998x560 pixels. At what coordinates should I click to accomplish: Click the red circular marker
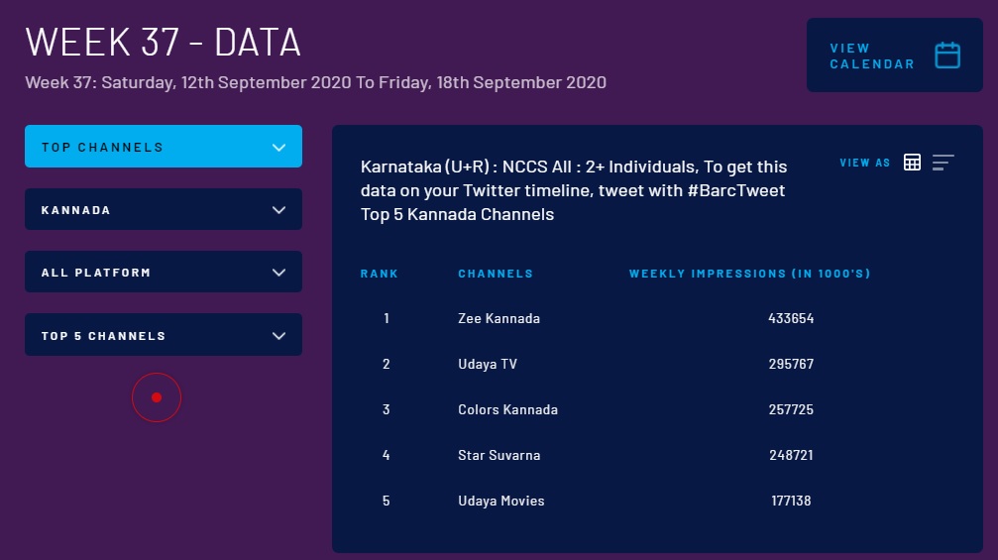157,397
